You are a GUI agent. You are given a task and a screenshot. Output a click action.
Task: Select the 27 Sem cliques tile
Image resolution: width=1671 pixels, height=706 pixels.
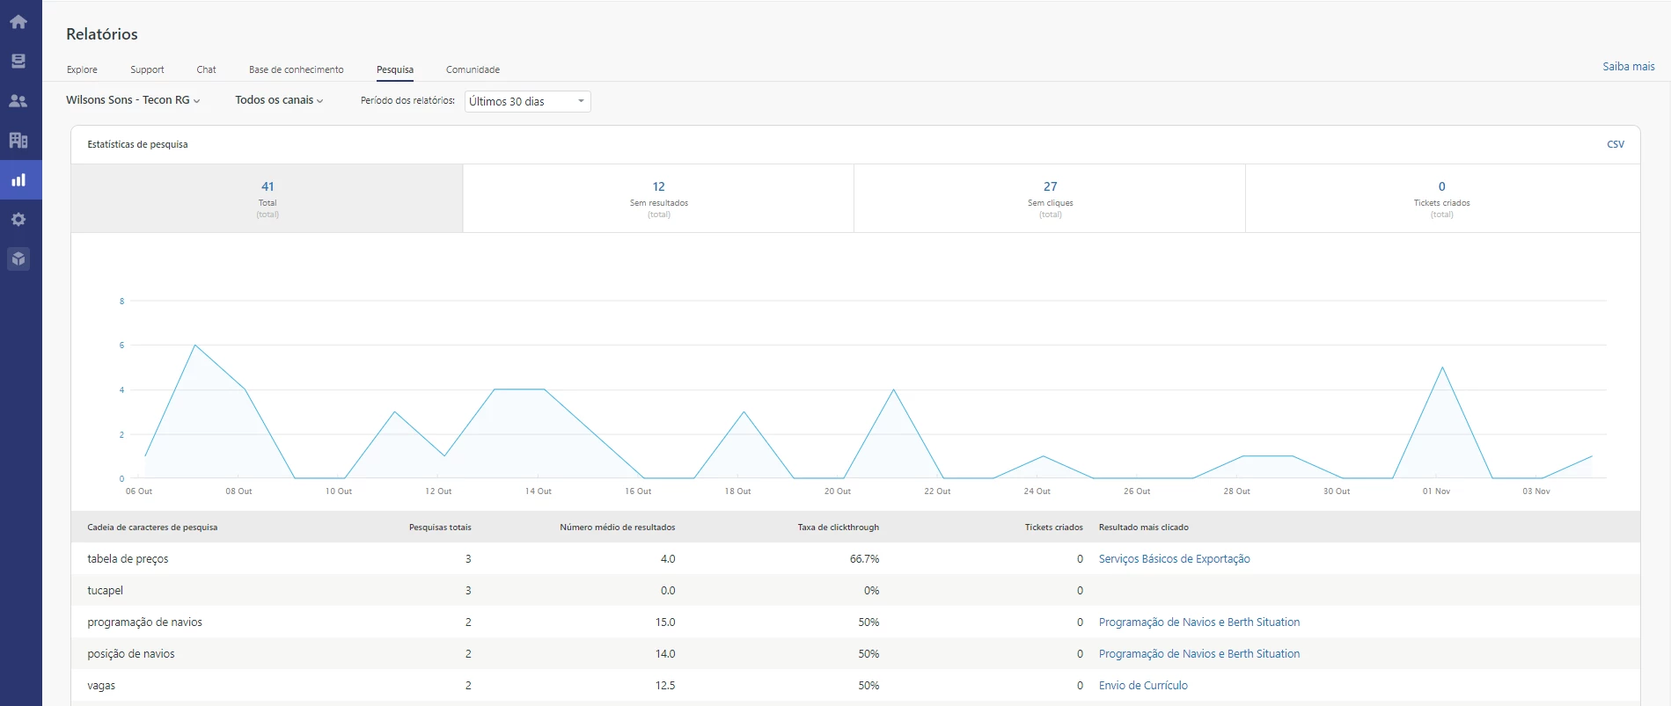click(1050, 199)
